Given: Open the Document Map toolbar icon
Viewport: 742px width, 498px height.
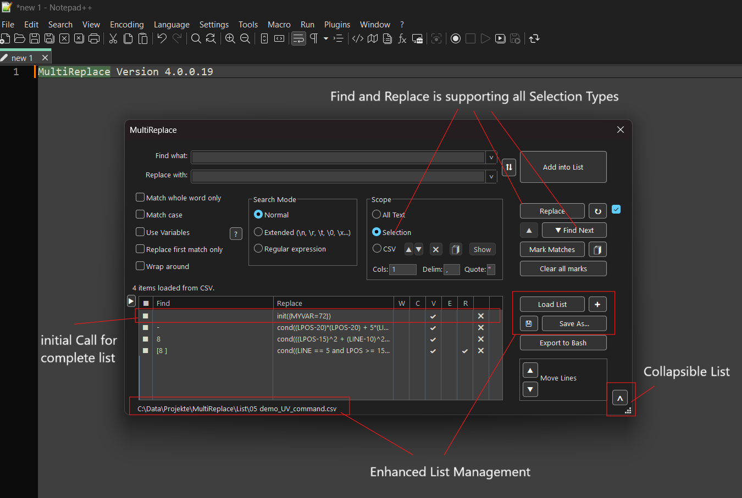Looking at the screenshot, I should (373, 38).
